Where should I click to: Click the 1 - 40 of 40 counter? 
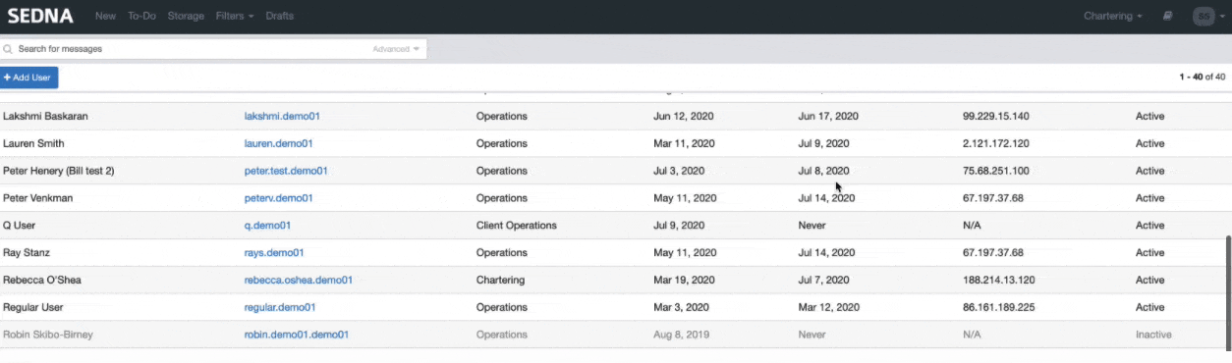(x=1203, y=78)
